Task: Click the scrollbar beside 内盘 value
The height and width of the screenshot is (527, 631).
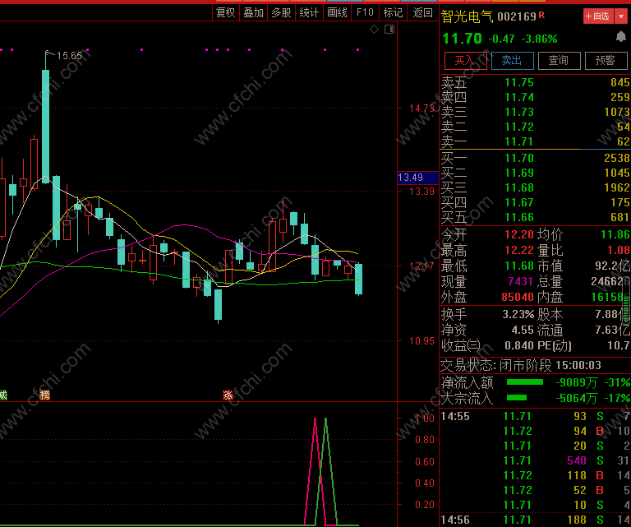Action: click(x=626, y=301)
